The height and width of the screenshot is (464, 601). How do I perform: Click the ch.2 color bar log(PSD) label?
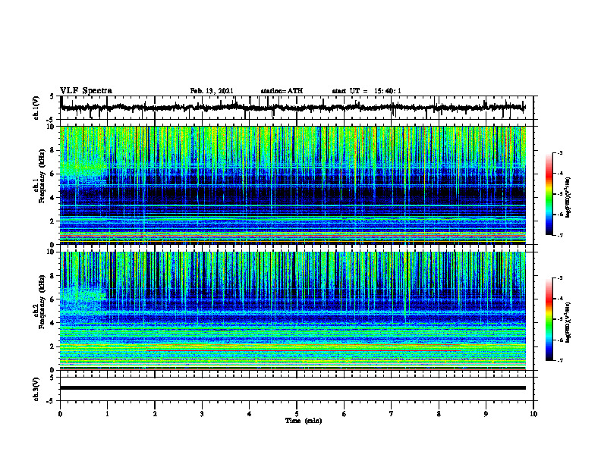pyautogui.click(x=568, y=322)
